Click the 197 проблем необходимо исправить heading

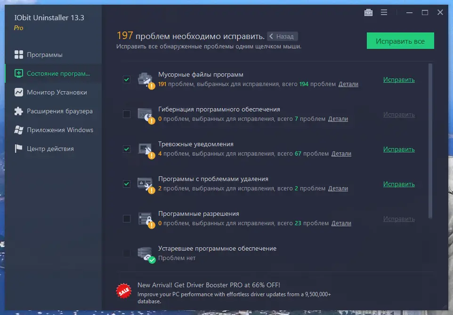[x=190, y=36]
